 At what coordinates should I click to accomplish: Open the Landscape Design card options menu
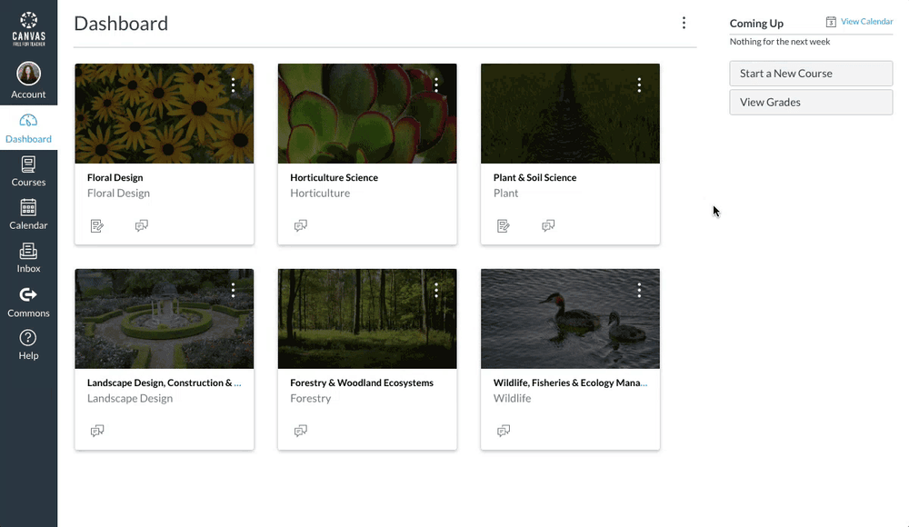pyautogui.click(x=234, y=290)
